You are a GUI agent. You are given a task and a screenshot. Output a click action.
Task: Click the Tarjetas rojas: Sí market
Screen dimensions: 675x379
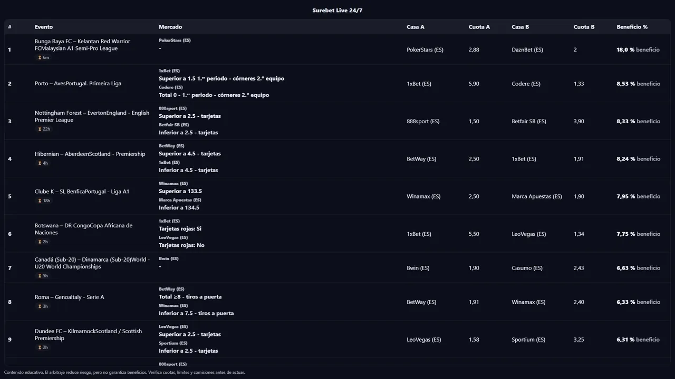click(x=180, y=229)
